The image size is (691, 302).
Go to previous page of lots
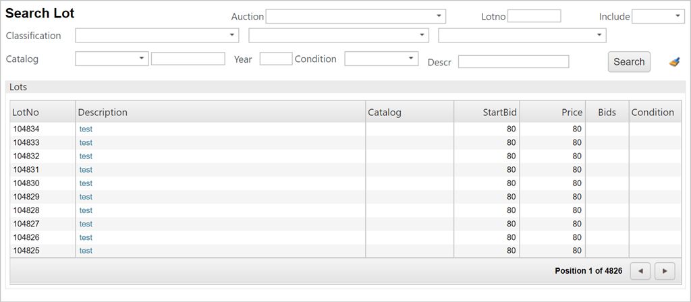pos(640,271)
